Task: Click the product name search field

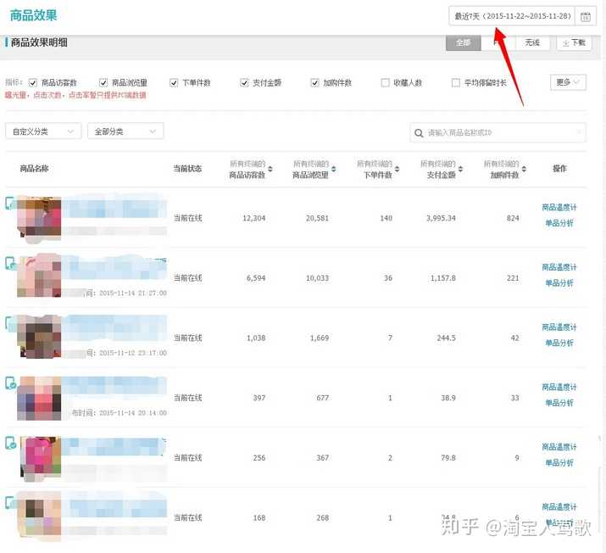Action: pos(500,132)
